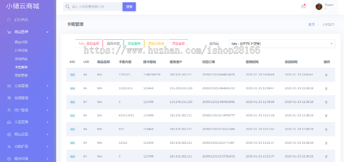Click the 网站设置 gear icon in sidebar

9,134
